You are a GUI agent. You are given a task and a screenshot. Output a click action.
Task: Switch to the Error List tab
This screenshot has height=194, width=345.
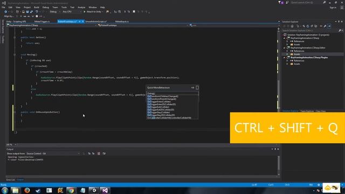11,179
